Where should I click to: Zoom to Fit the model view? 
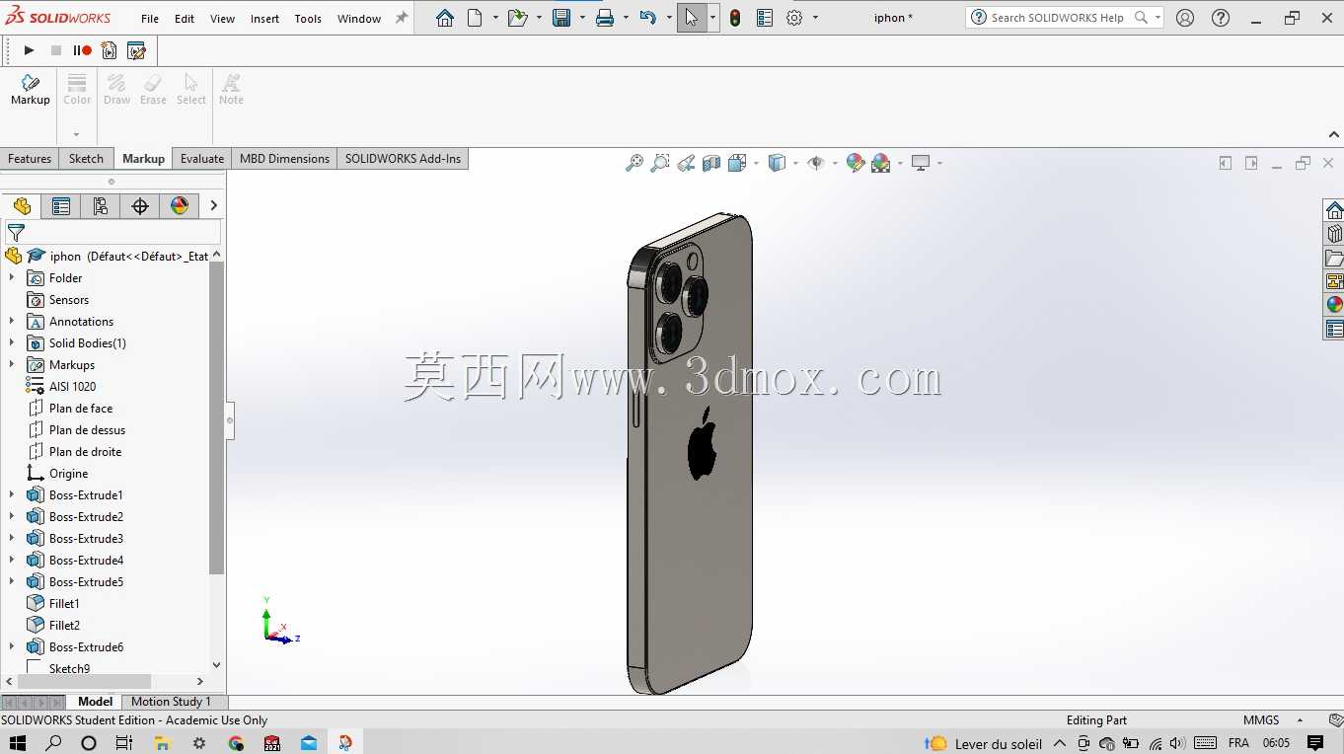[635, 163]
